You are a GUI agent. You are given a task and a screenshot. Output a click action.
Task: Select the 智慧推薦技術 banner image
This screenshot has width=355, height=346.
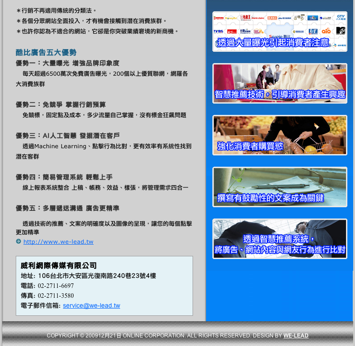tap(279, 83)
